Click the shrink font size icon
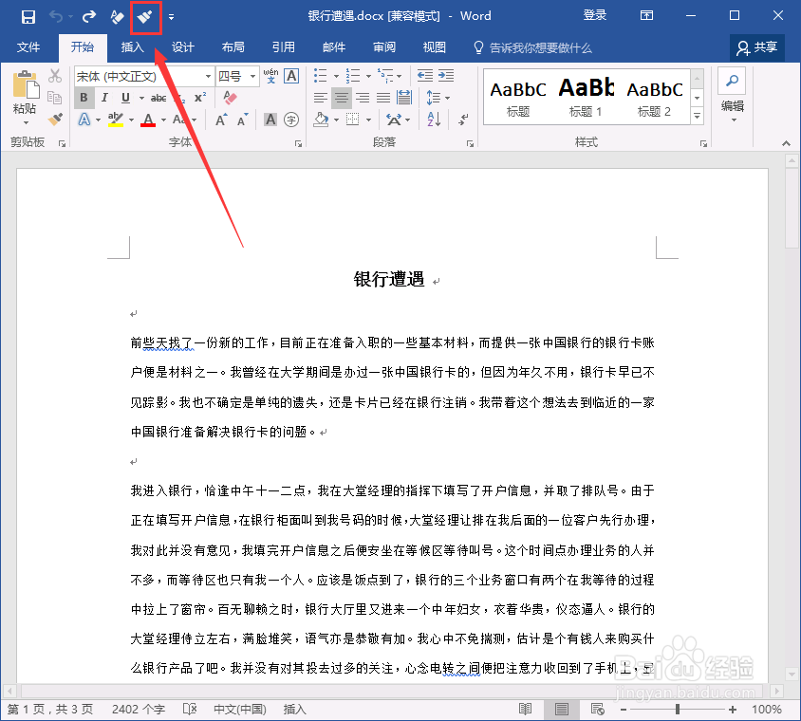 tap(243, 120)
